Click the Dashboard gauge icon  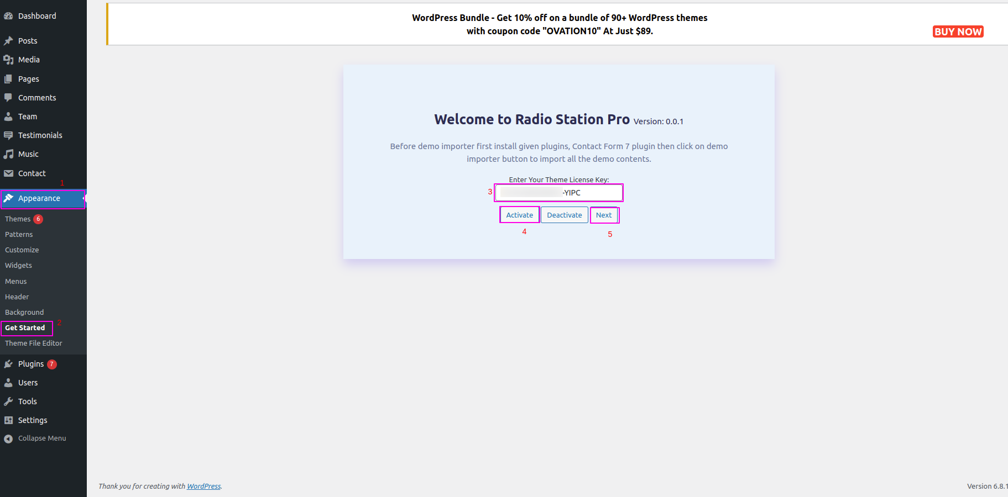pos(8,16)
